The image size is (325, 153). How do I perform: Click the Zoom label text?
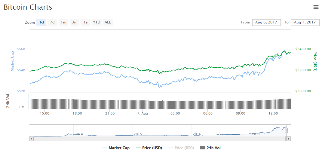tap(30, 22)
